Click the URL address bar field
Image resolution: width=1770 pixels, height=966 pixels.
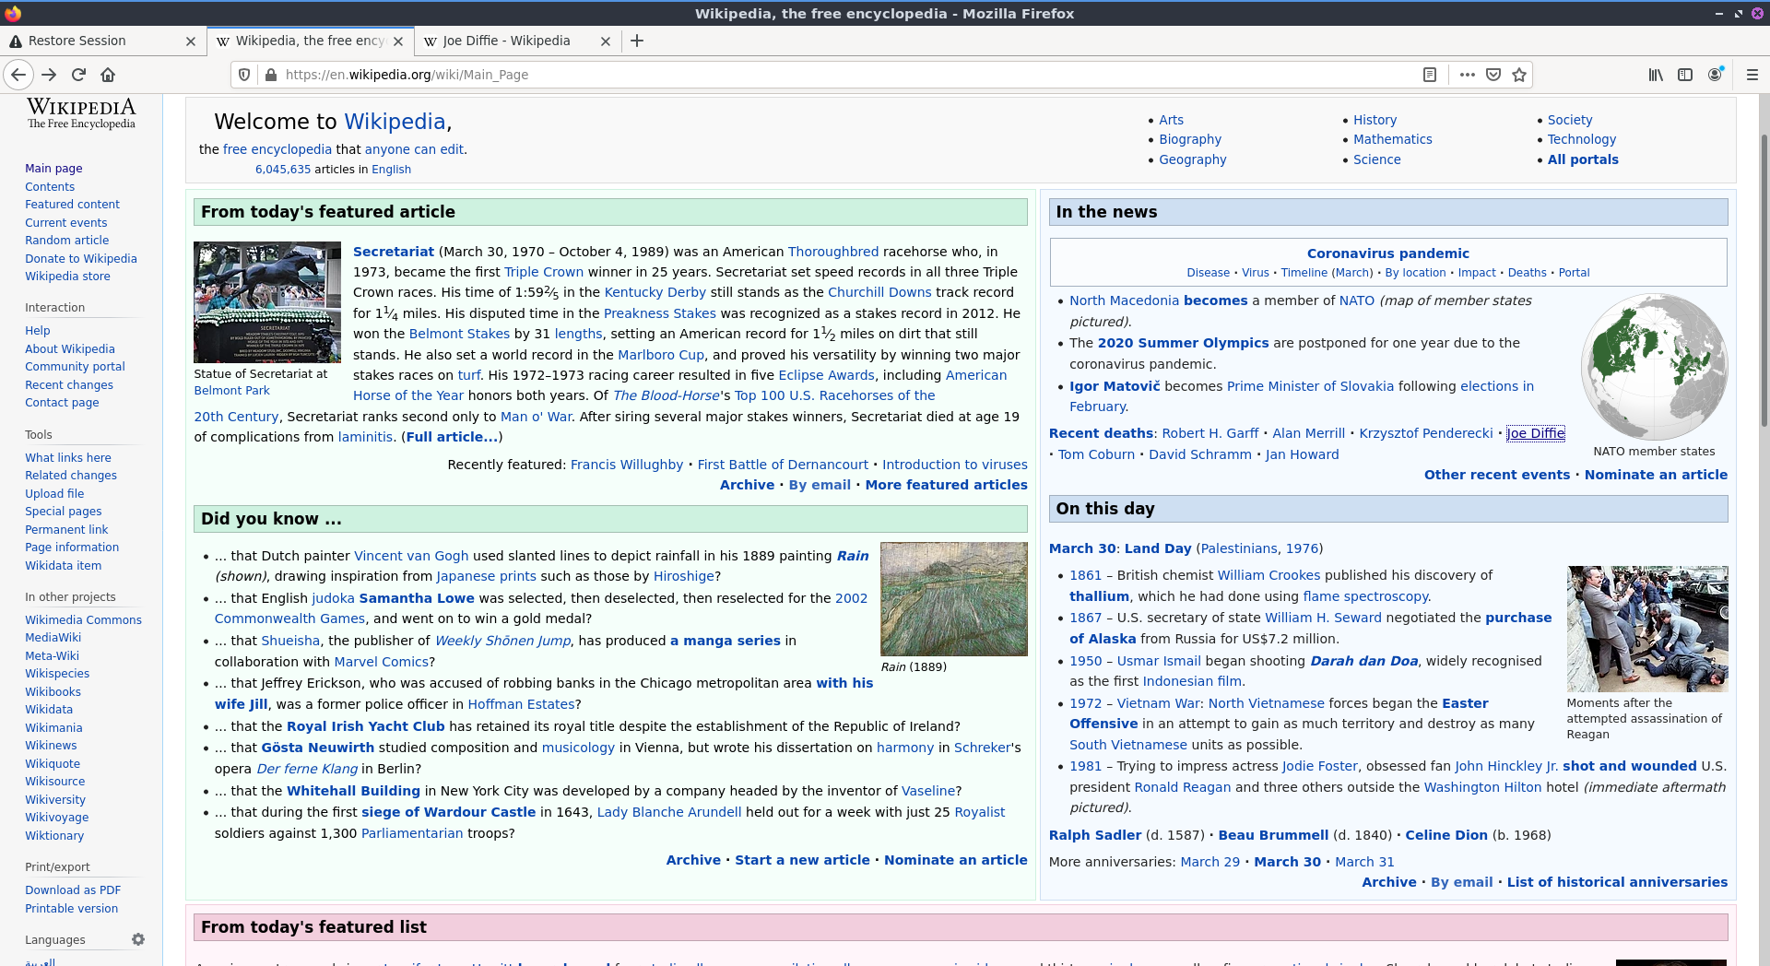tap(830, 75)
